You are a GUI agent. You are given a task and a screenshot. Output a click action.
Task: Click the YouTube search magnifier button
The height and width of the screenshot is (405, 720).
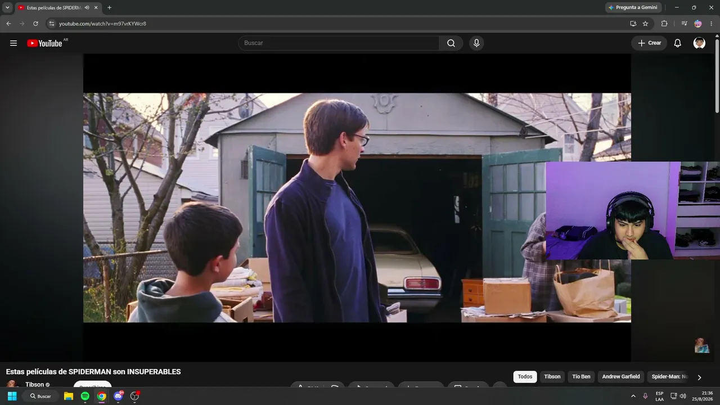(451, 43)
